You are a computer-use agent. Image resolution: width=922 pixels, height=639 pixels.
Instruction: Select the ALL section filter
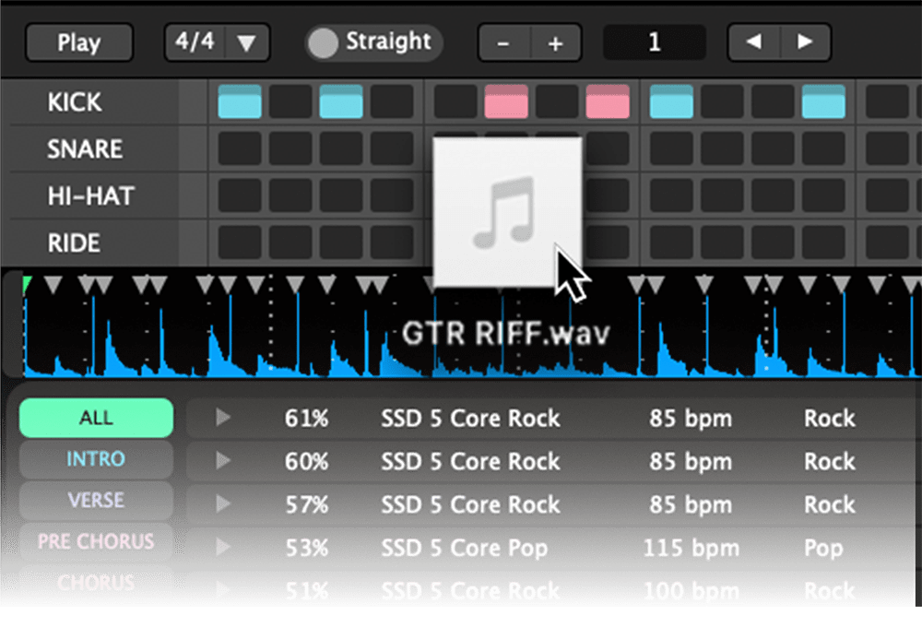pos(96,418)
